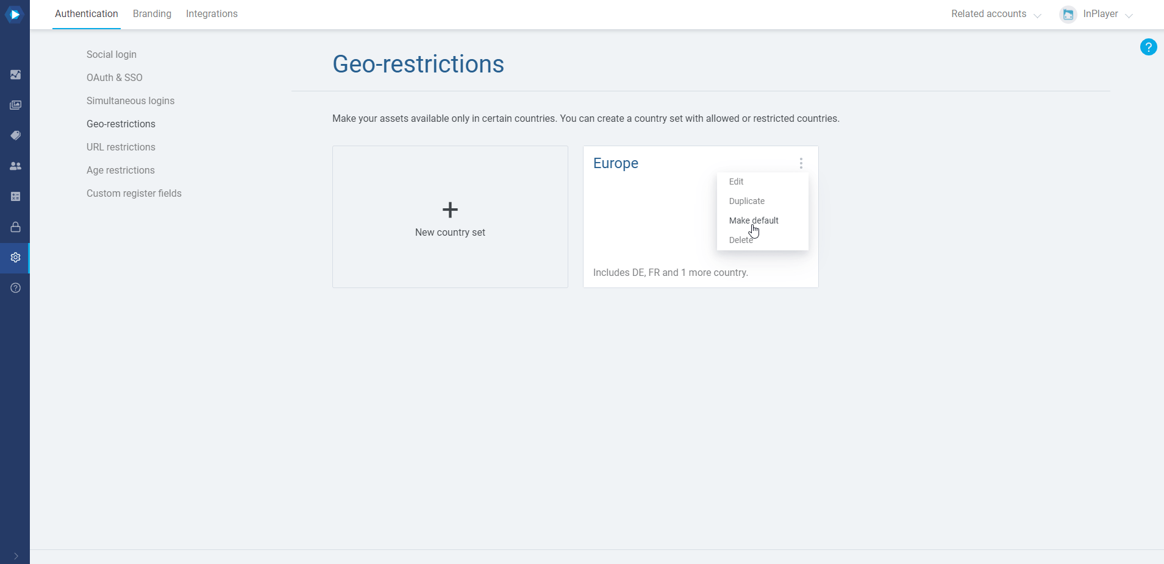Open the three-dot menu on Europe card
The height and width of the screenshot is (564, 1164).
(x=801, y=163)
